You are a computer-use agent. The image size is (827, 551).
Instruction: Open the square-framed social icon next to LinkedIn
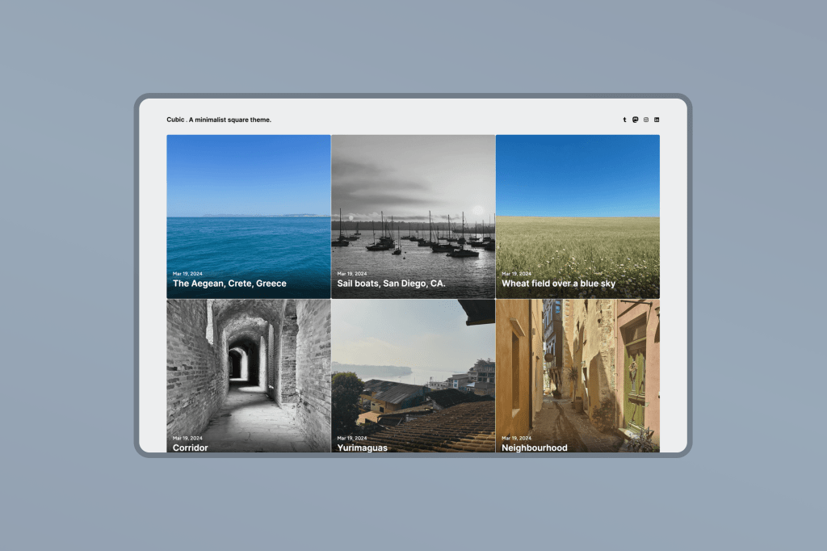(x=646, y=120)
